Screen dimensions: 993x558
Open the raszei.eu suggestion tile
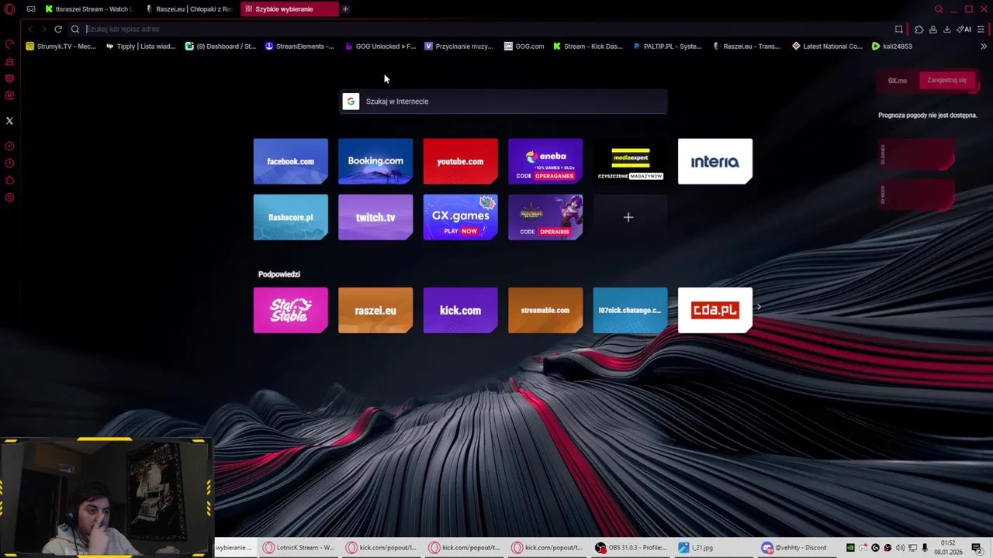point(375,310)
